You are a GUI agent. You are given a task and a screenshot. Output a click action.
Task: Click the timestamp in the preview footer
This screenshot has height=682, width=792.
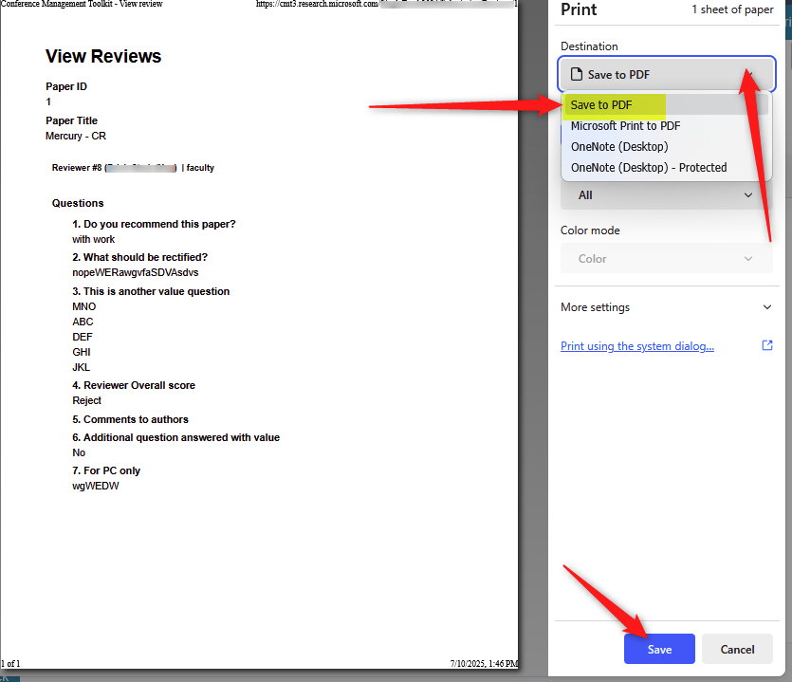[483, 663]
